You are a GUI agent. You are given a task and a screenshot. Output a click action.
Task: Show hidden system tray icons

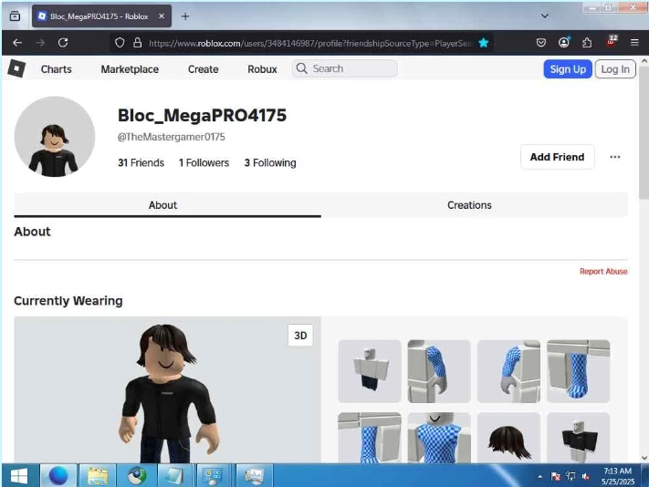[540, 477]
